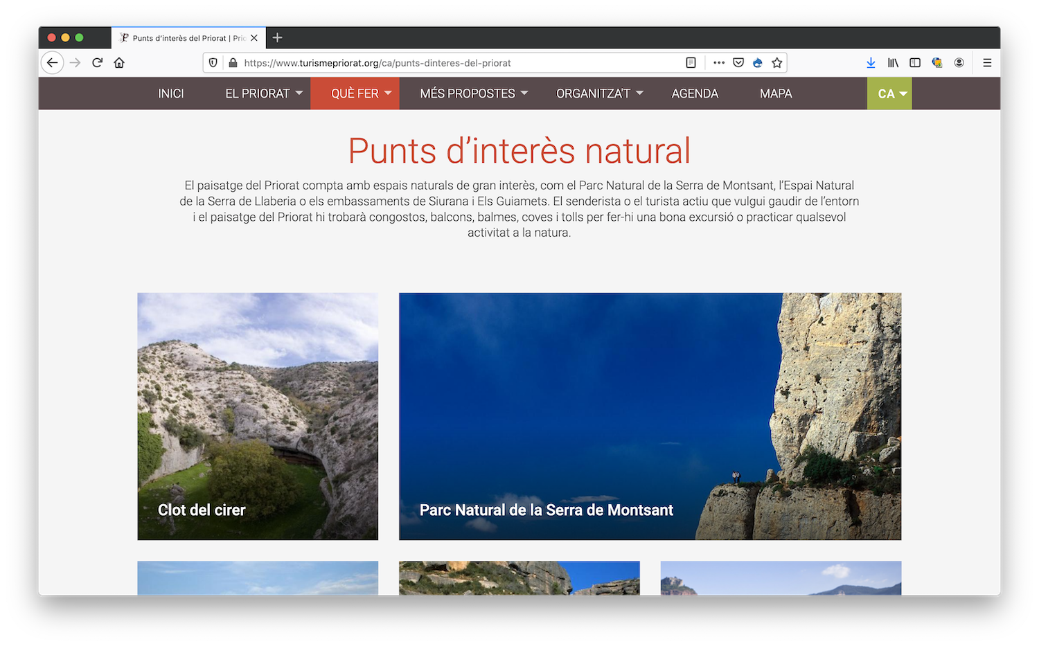Open the page actions three-dot menu

(x=719, y=63)
